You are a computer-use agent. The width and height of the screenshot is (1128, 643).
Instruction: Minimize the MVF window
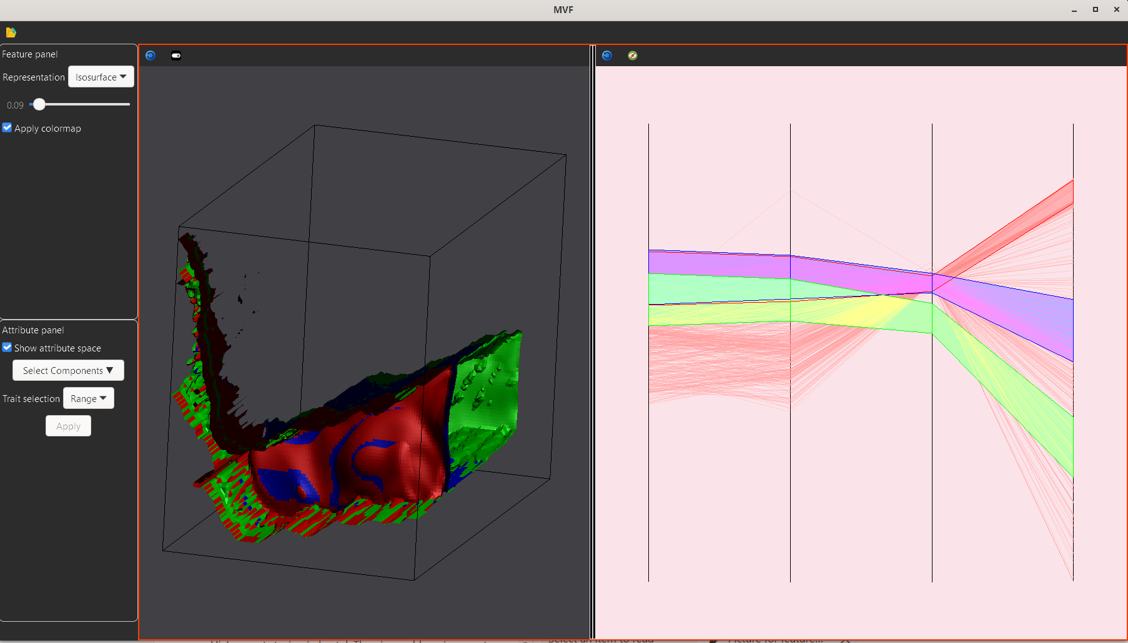(1074, 10)
